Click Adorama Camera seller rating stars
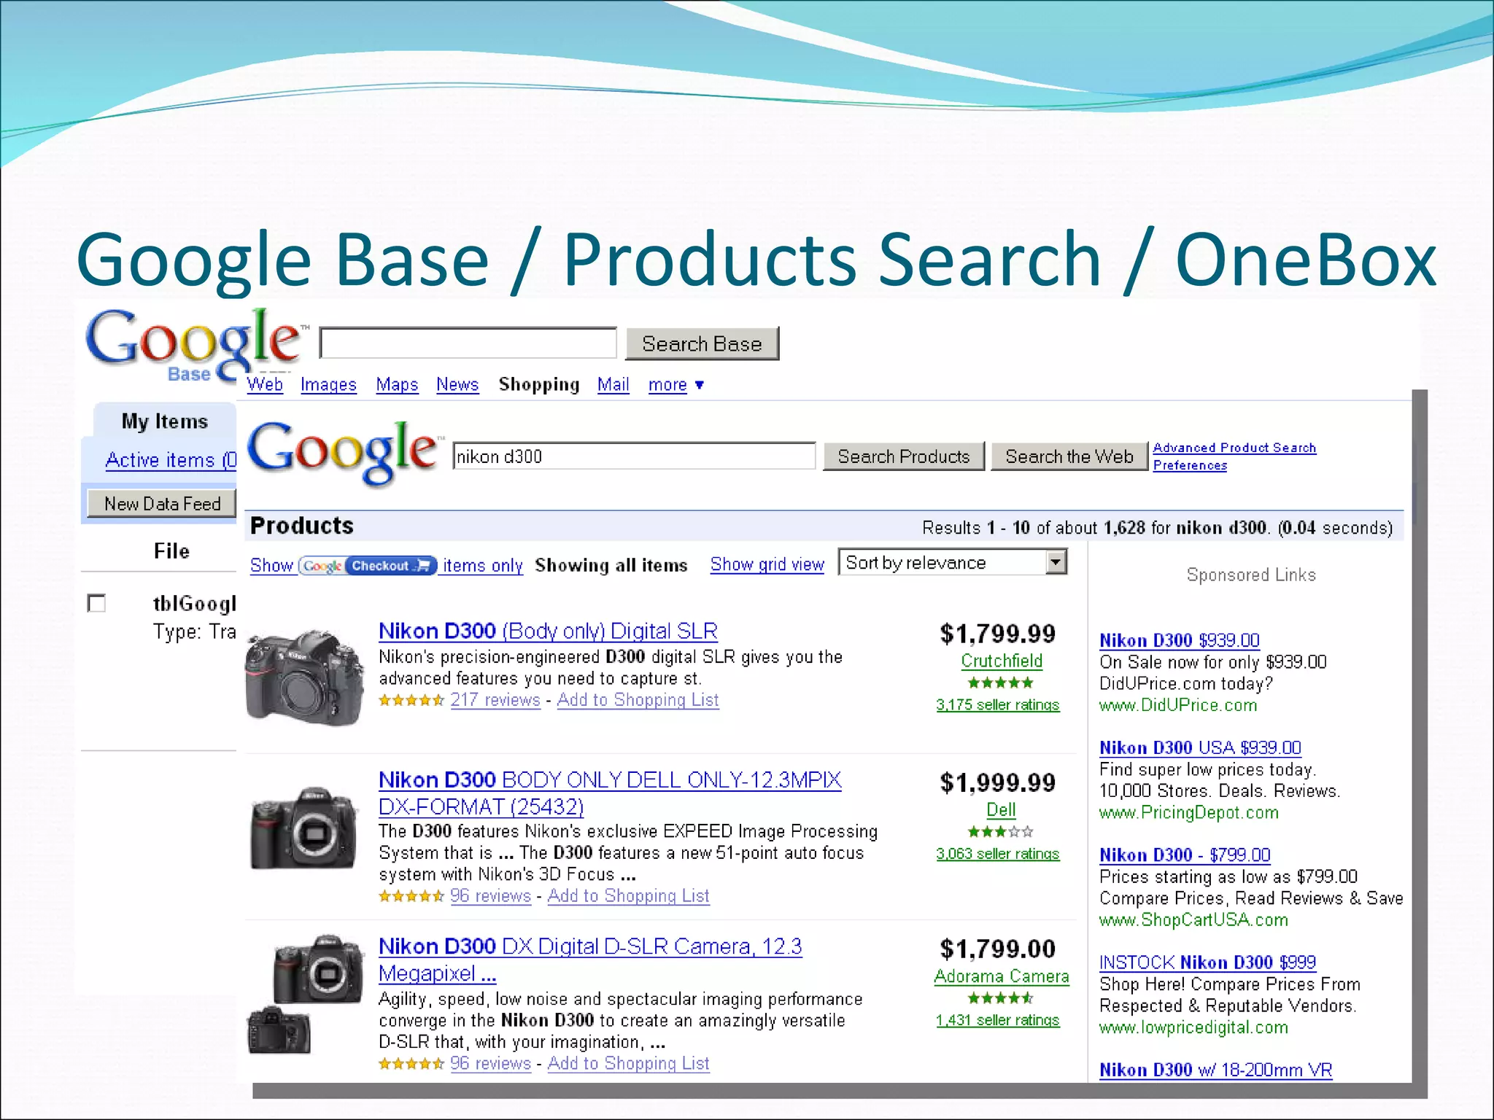 coord(1000,998)
